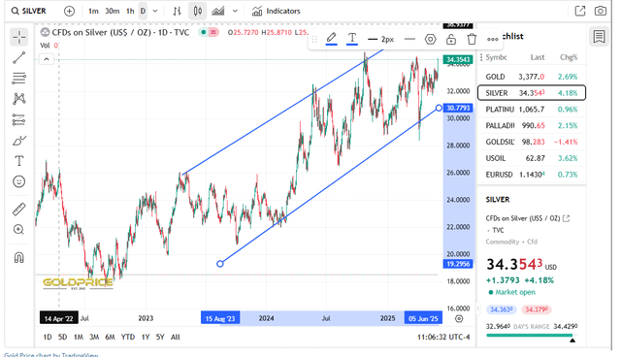
Task: Open timezone menu at 11:06:32 UTC-4
Action: 443,337
